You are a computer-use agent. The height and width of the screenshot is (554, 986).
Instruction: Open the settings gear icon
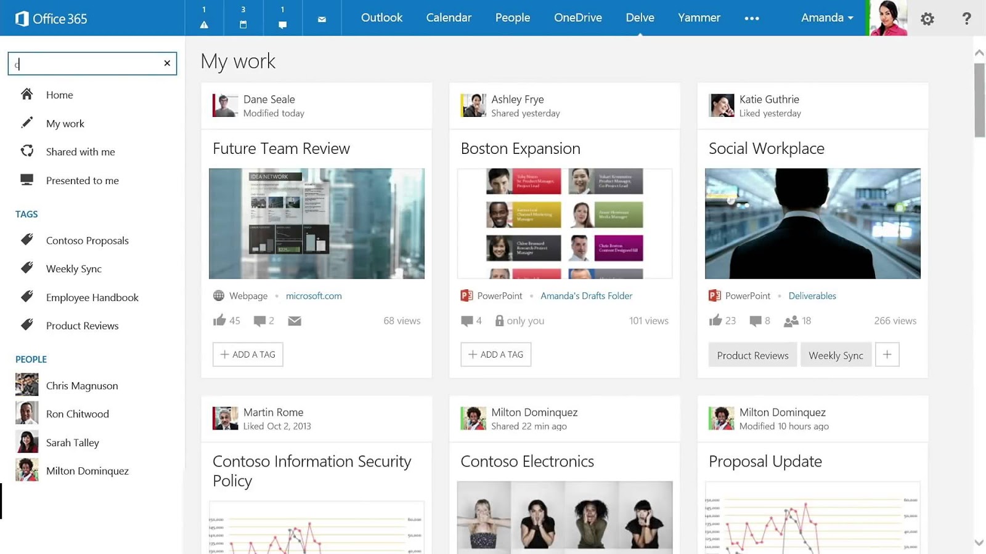point(927,18)
